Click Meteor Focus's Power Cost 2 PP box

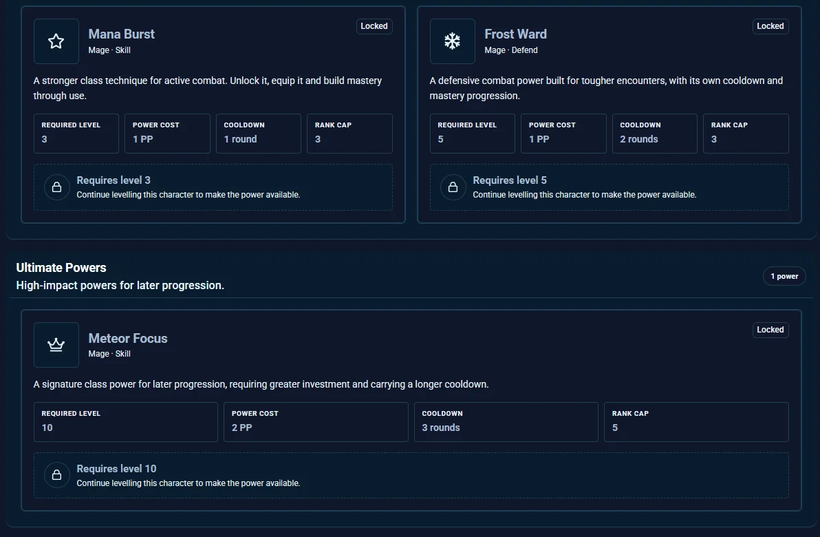click(316, 422)
